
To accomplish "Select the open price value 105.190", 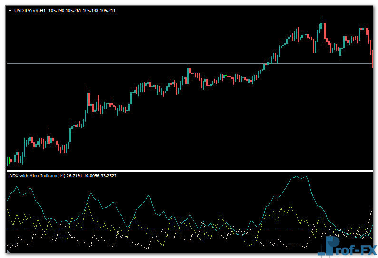I will coord(57,10).
